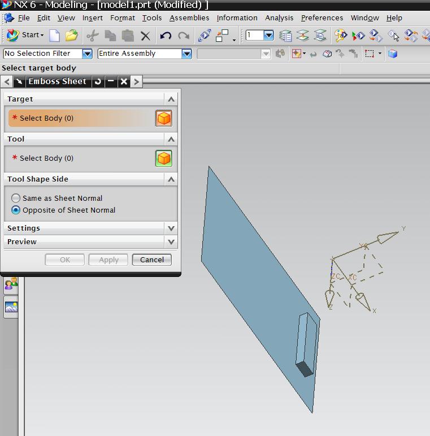Create a new file with New icon
Viewport: 430px width, 436px height.
pos(54,36)
